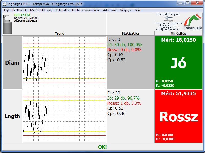Image resolution: width=205 pixels, height=153 pixels.
Task: Click the small Digitargos logo under Cyberus Compact
Action: [x=168, y=19]
